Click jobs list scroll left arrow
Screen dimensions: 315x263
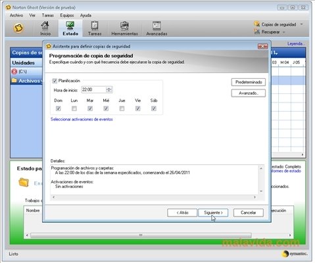pos(27,235)
